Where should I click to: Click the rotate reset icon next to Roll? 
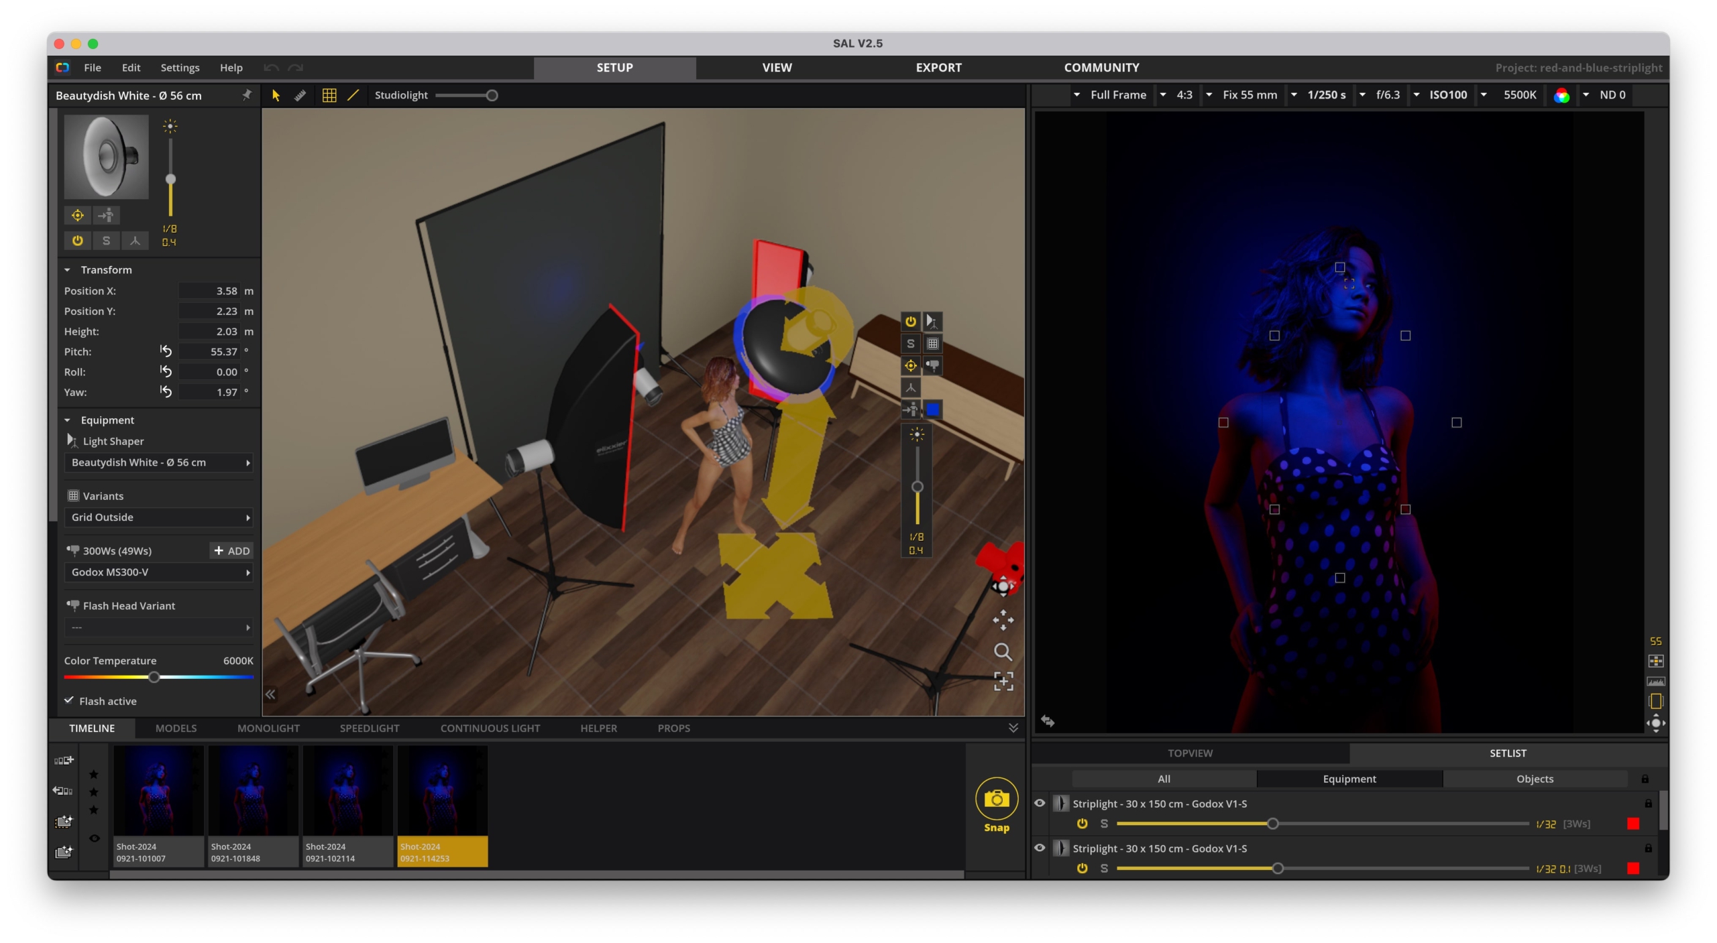[x=166, y=371]
